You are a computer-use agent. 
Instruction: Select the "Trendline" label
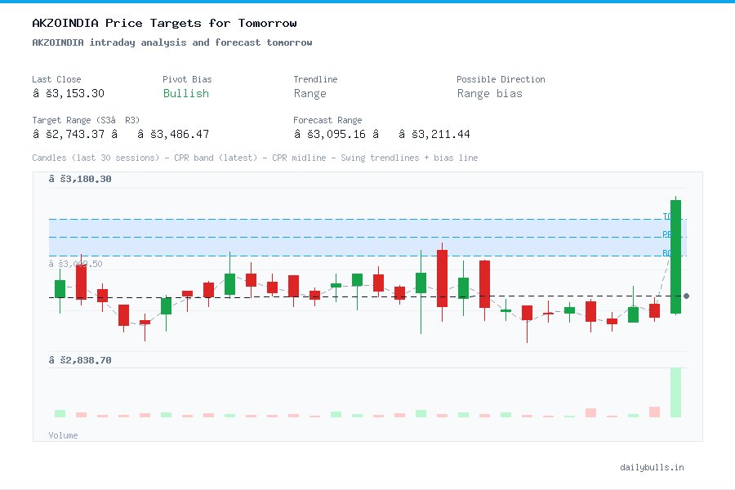click(x=315, y=79)
